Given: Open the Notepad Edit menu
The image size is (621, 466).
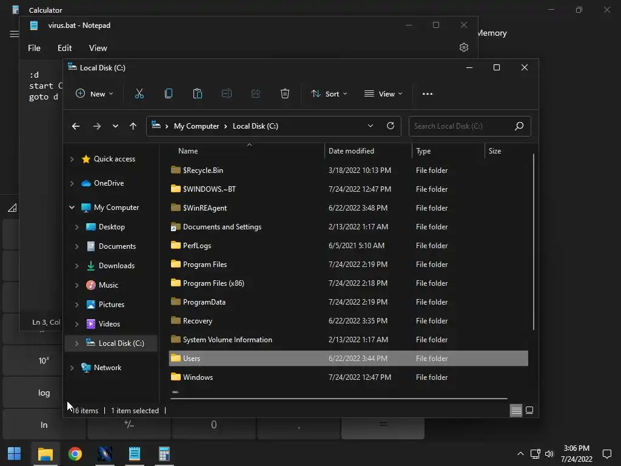Looking at the screenshot, I should (64, 48).
